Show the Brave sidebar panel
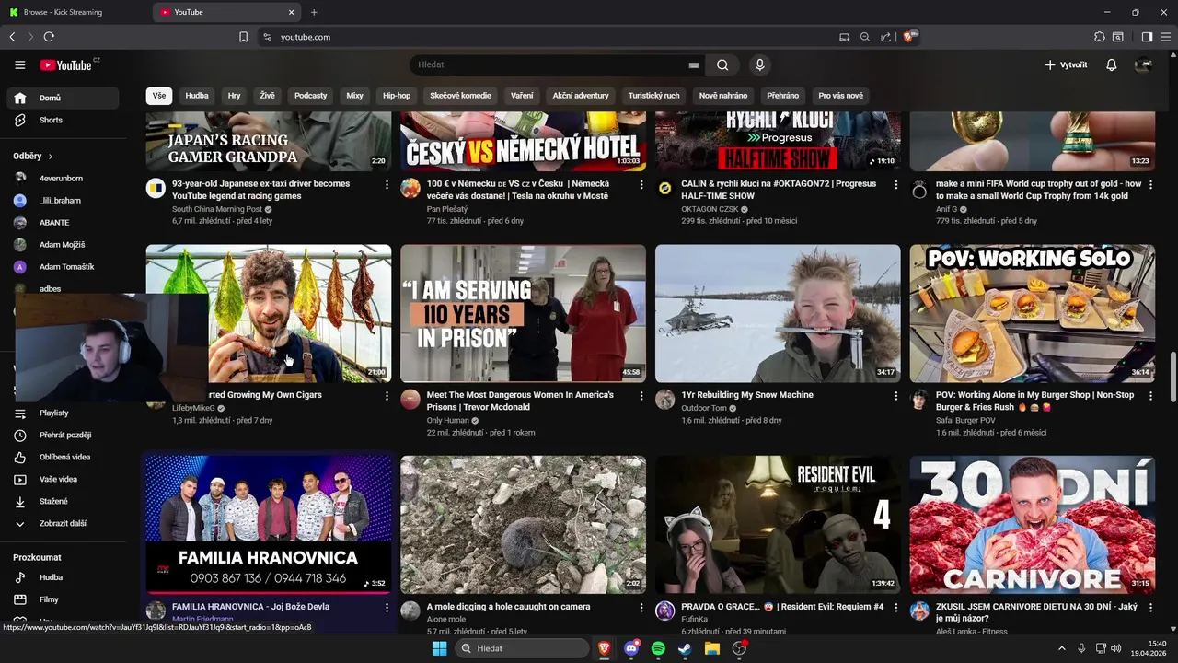 [x=1147, y=37]
